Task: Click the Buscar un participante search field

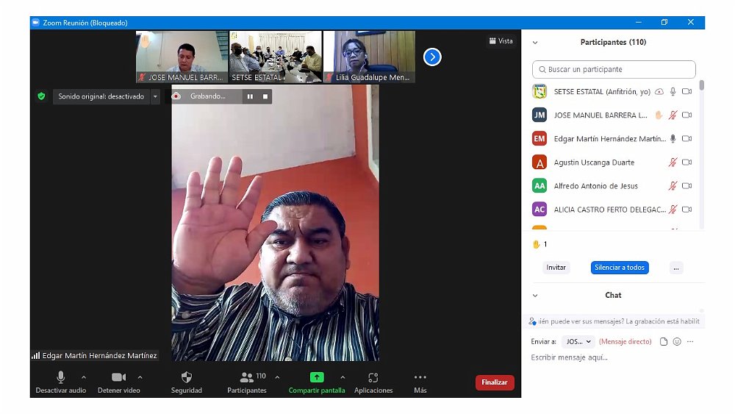Action: pyautogui.click(x=614, y=69)
